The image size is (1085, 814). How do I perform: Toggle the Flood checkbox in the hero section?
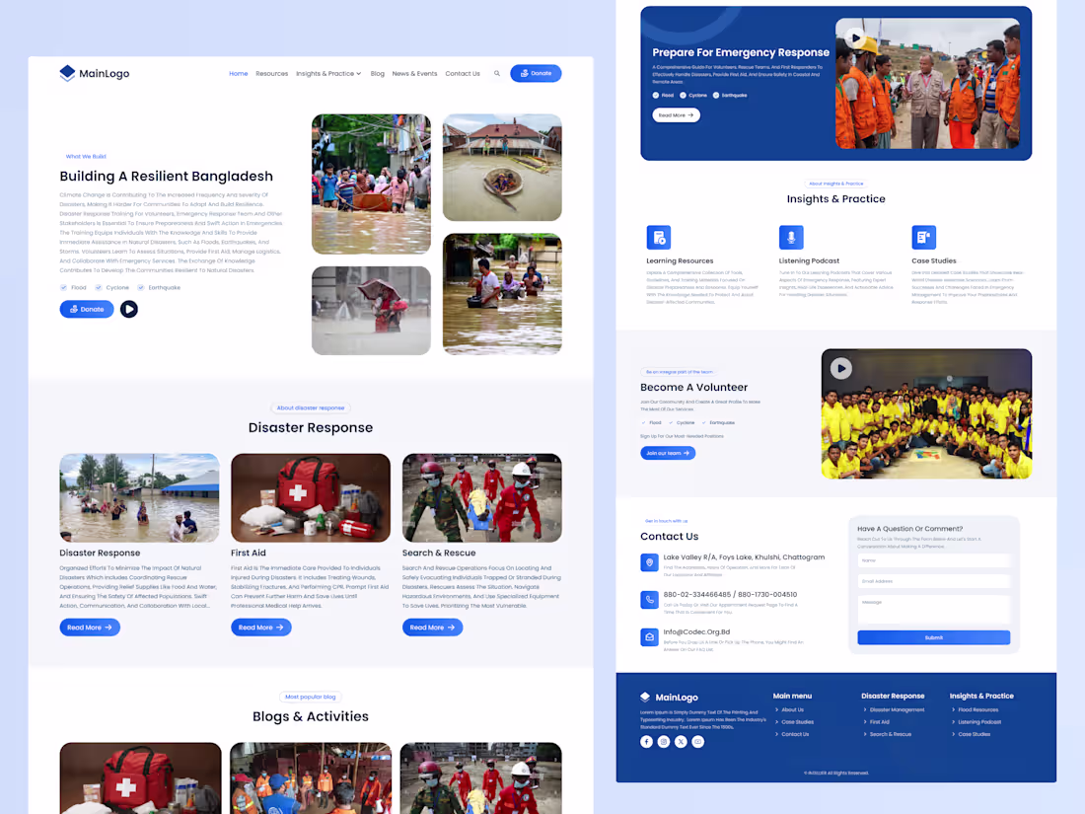point(63,287)
